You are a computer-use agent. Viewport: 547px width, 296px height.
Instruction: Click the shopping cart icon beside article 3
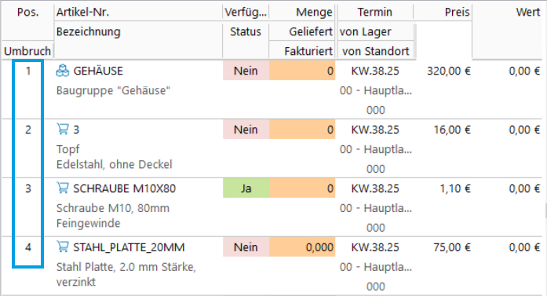(x=63, y=129)
